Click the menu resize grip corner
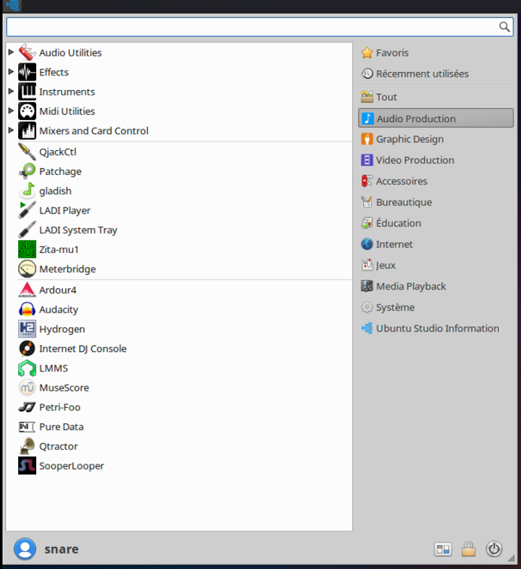521x569 pixels. [x=512, y=558]
